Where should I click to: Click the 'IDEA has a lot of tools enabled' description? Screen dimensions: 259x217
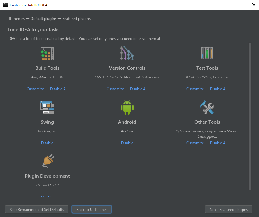pos(84,39)
